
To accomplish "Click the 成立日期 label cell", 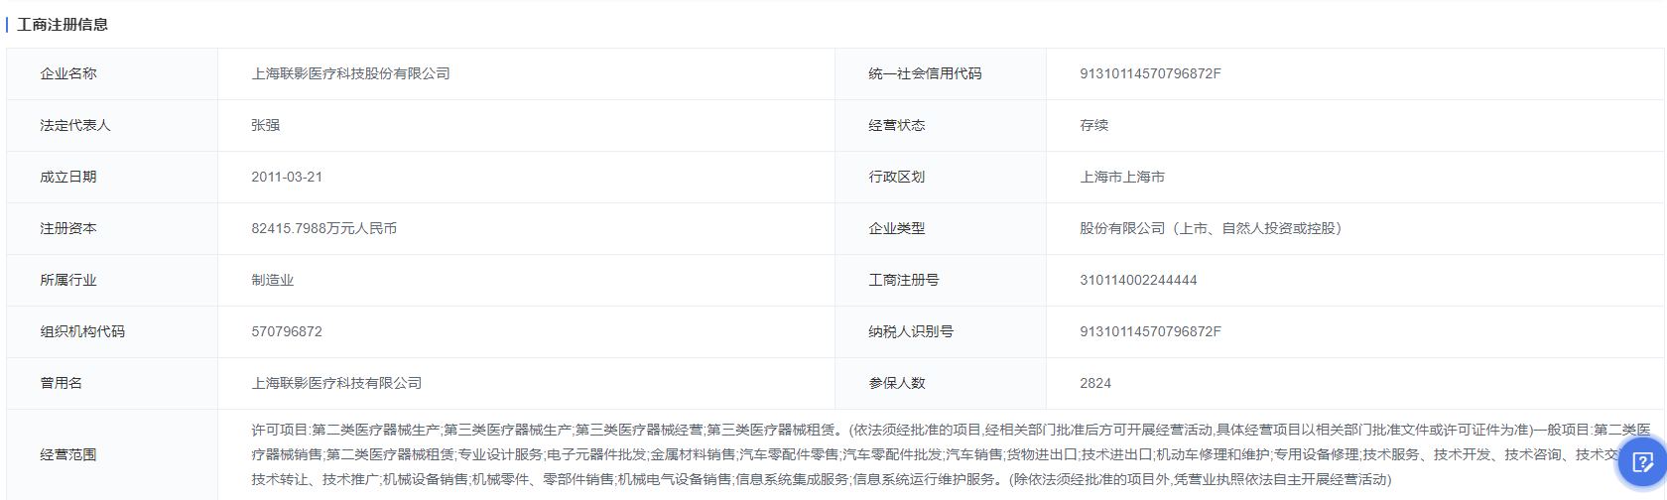I will click(112, 177).
